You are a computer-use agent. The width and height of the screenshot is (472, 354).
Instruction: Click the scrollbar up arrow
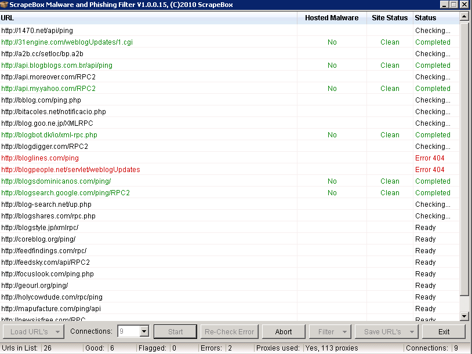(466, 16)
